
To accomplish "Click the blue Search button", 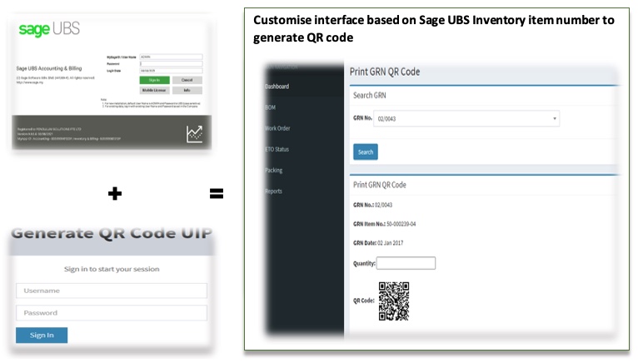I will [x=366, y=152].
